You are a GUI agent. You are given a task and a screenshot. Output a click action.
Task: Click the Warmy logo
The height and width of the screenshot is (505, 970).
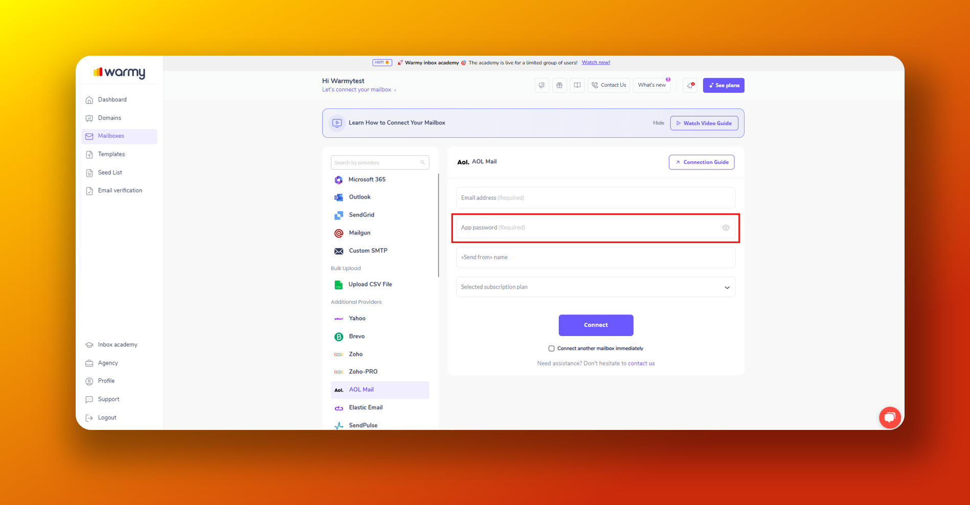pos(119,73)
